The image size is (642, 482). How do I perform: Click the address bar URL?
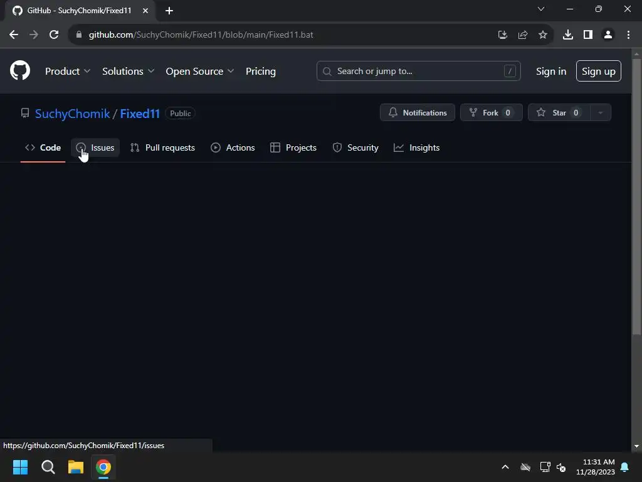(x=201, y=35)
